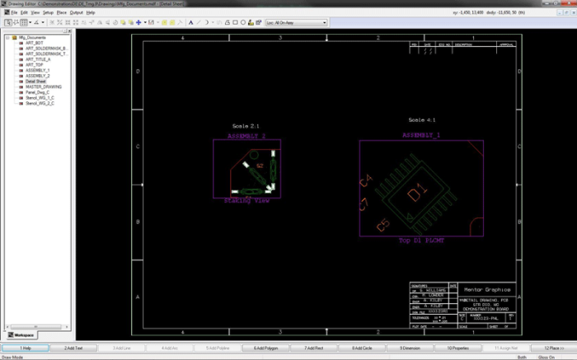Select ASSEMBLY_1 sheet in the tree
This screenshot has width=577, height=360.
(x=37, y=71)
